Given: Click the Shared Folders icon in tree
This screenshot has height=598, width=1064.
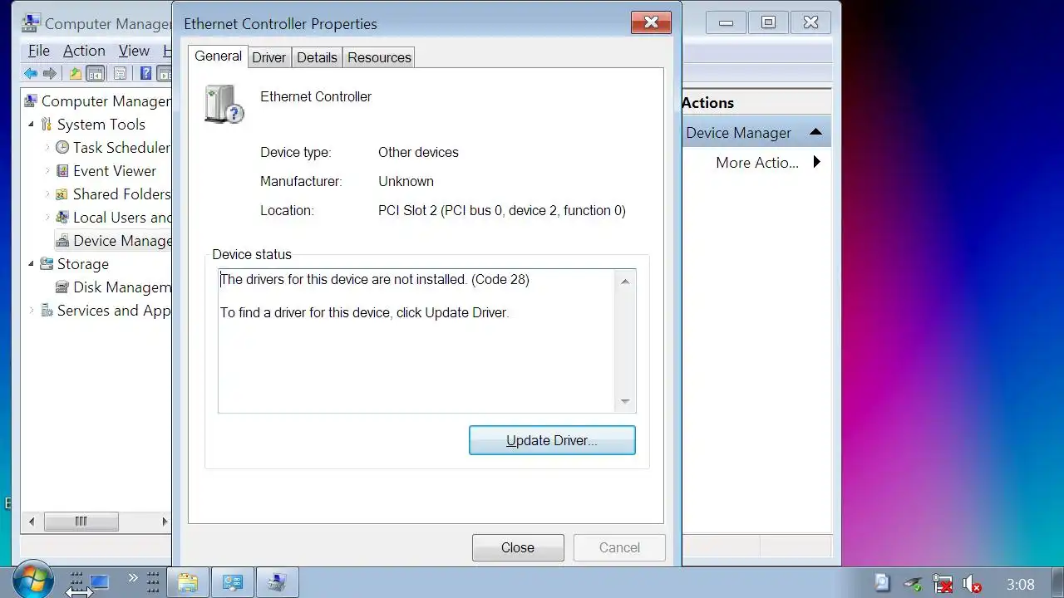Looking at the screenshot, I should [x=62, y=194].
